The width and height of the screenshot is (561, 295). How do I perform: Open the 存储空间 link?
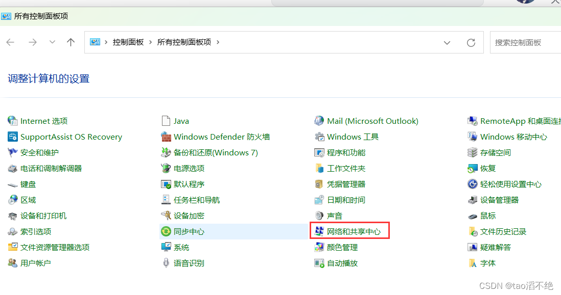coord(496,153)
